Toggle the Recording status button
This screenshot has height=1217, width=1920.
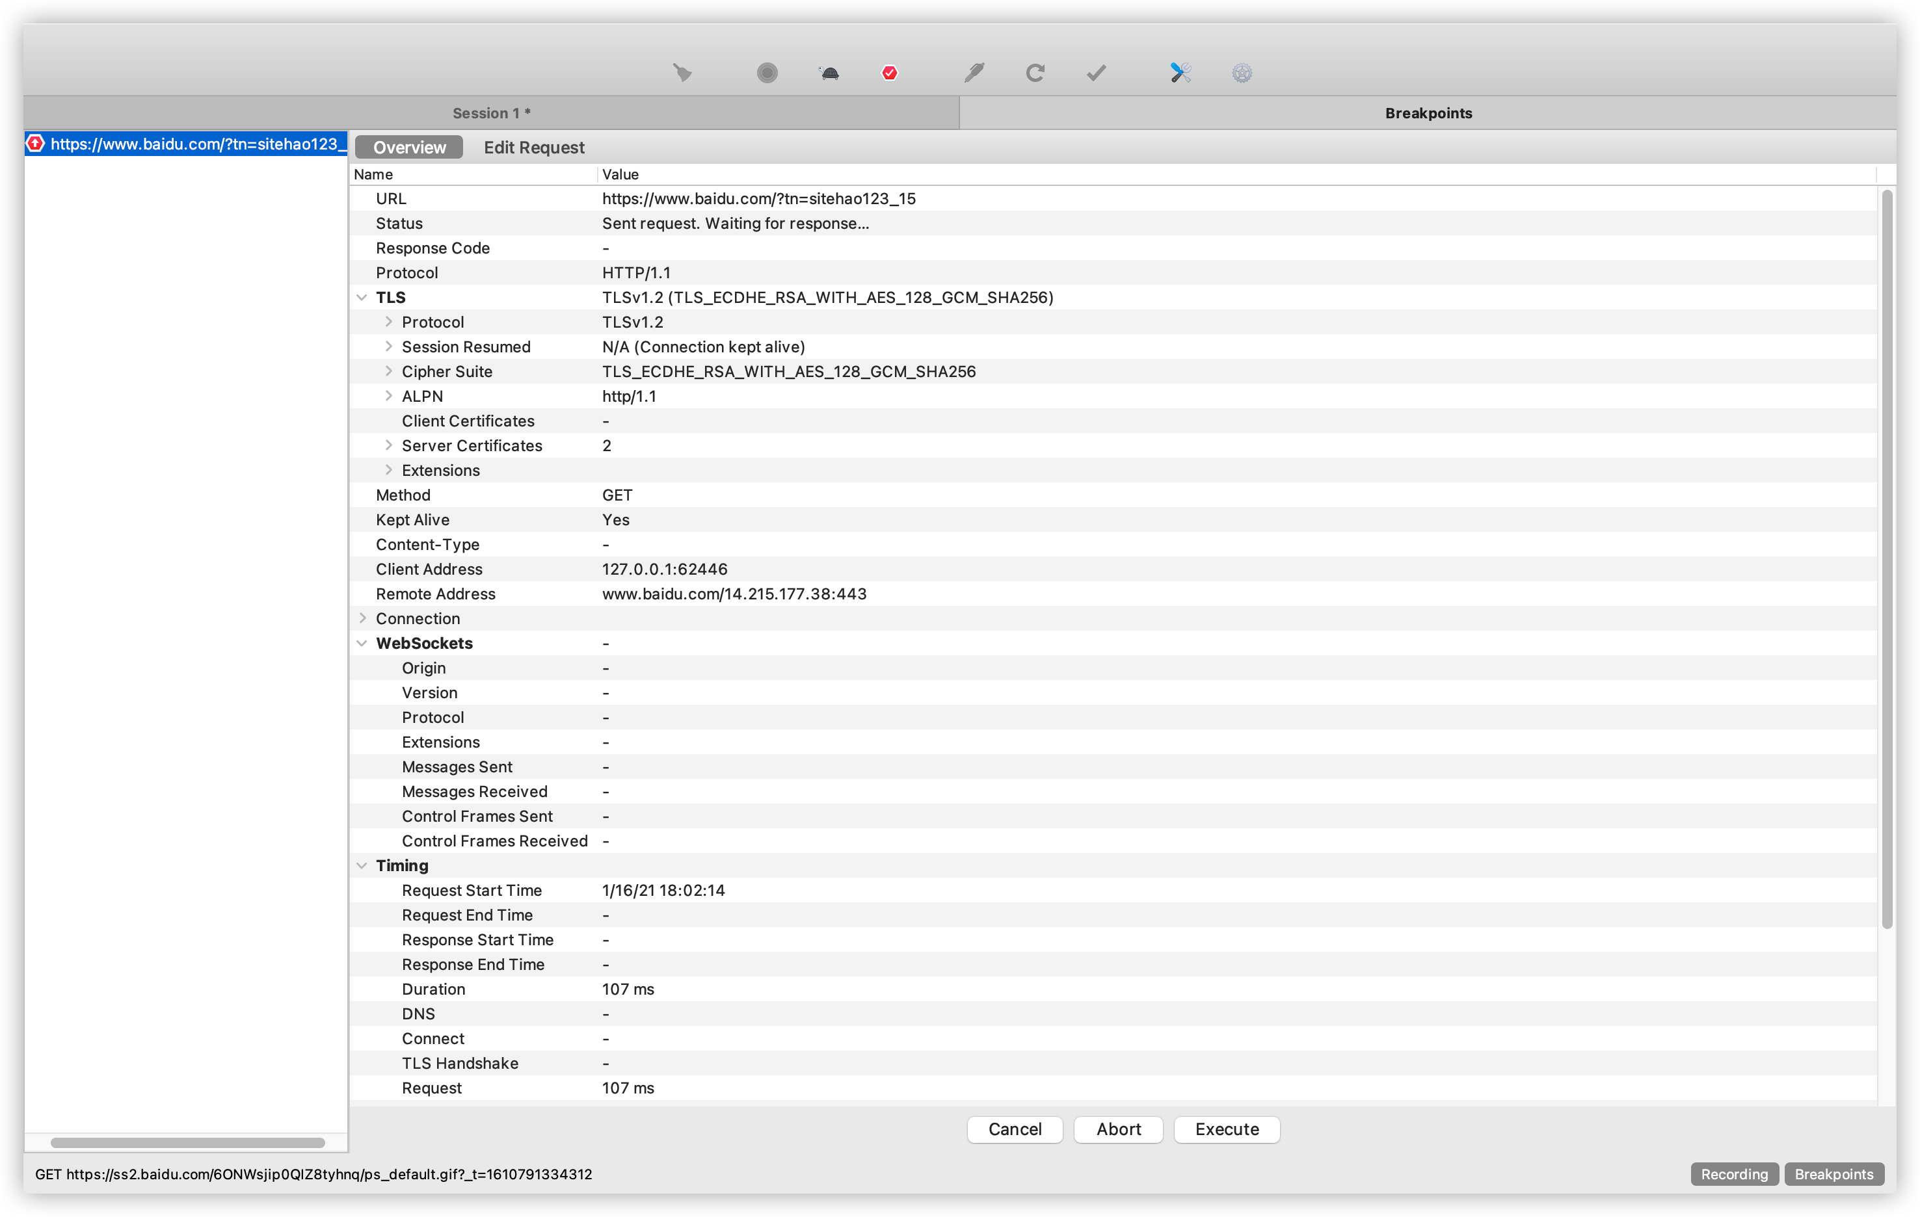click(x=1733, y=1174)
